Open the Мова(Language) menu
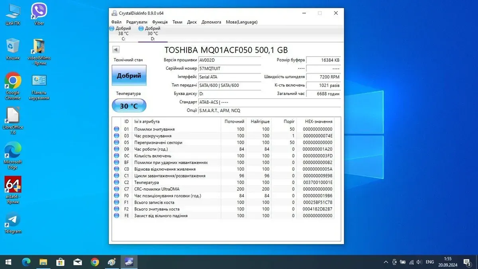Viewport: 478px width, 269px height. pos(241,22)
